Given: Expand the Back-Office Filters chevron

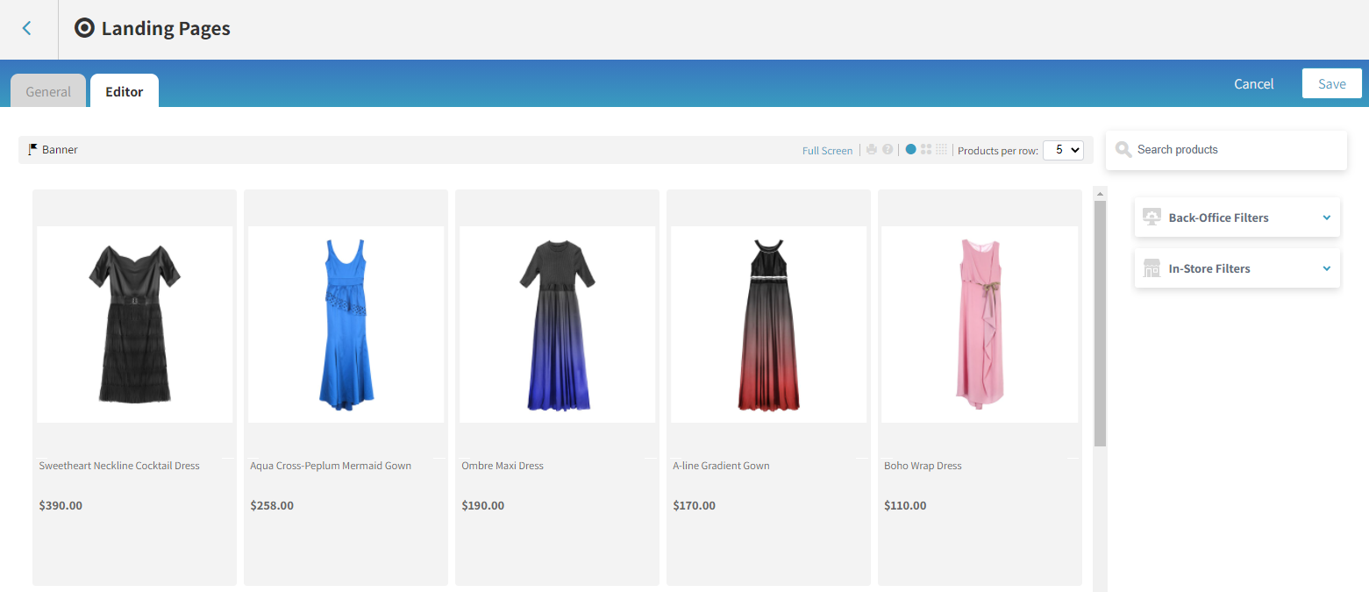Looking at the screenshot, I should click(1326, 218).
